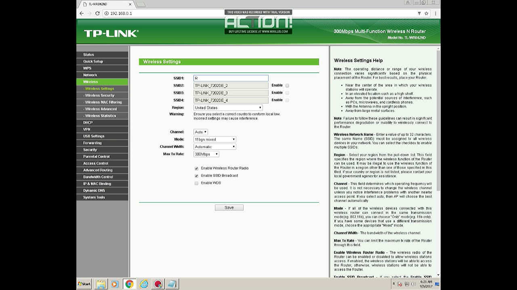Enable the SSID2 checkbox
517x290 pixels.
click(287, 85)
